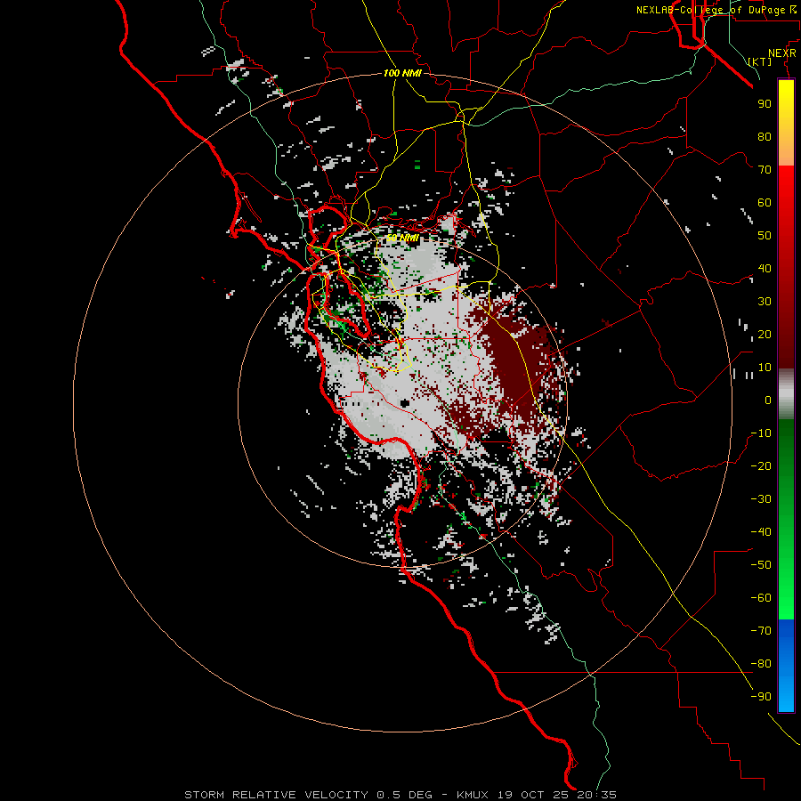This screenshot has height=801, width=801.
Task: Click the 70 knot scale label
Action: (x=765, y=170)
